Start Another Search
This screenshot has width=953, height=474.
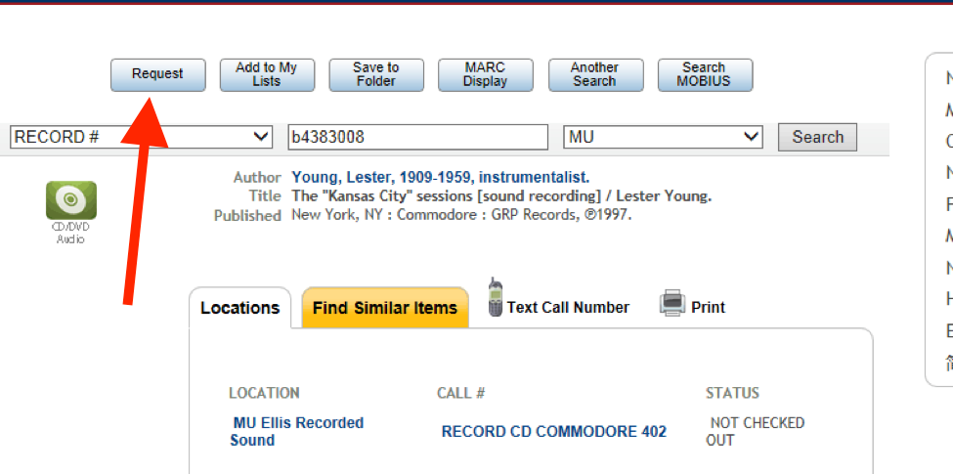coord(594,74)
